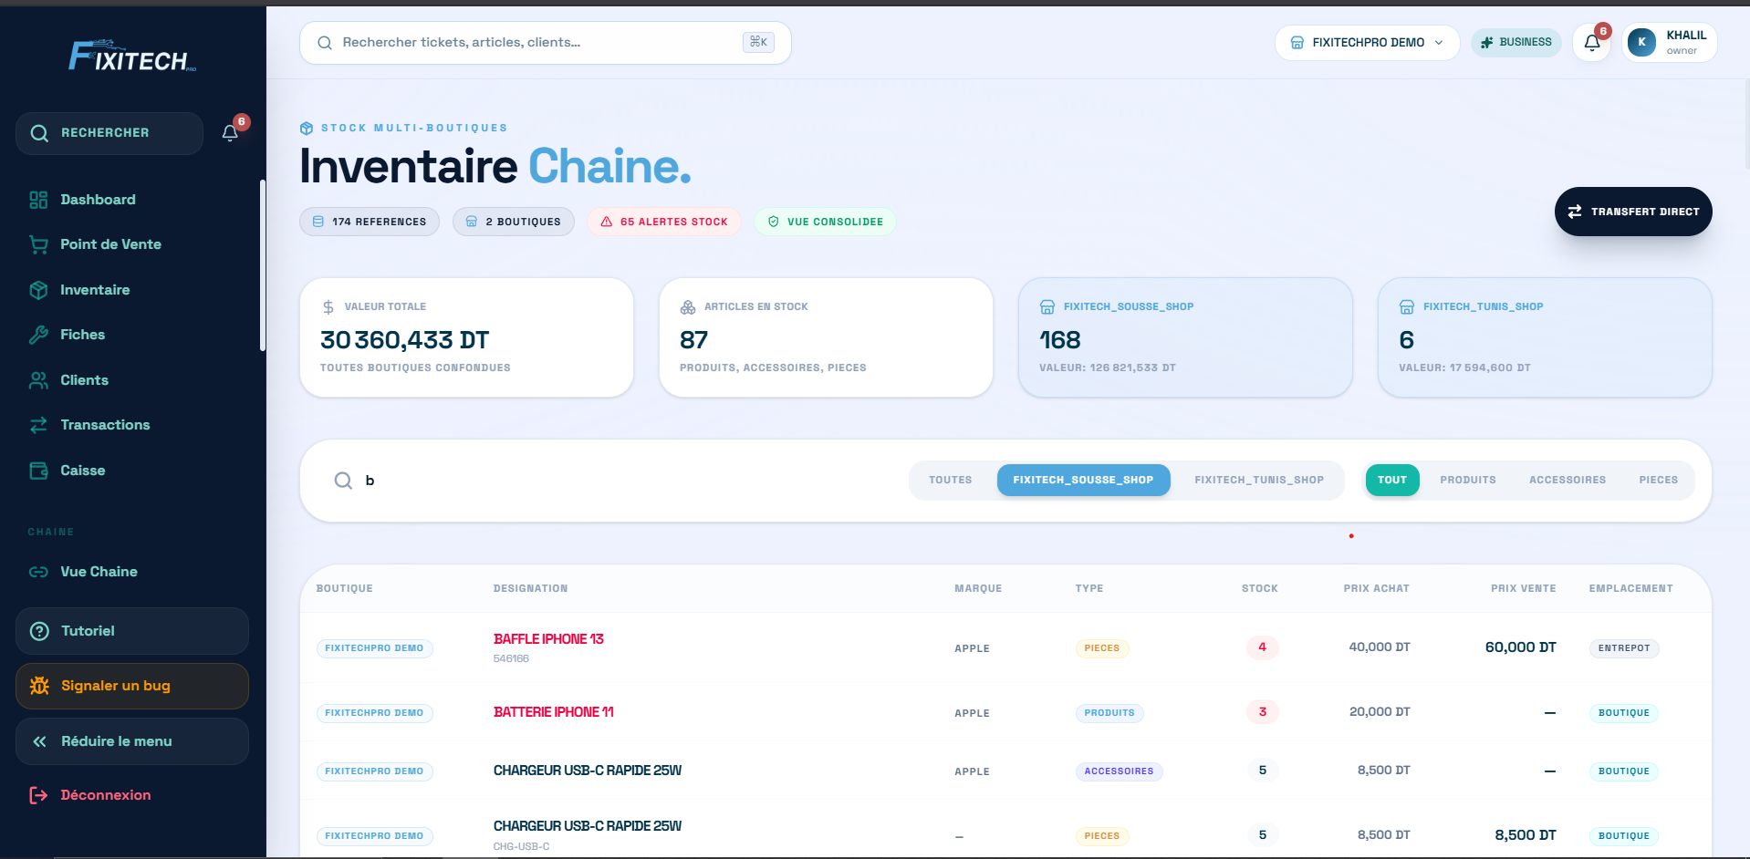Click the bug icon in Signaler un bug

39,686
